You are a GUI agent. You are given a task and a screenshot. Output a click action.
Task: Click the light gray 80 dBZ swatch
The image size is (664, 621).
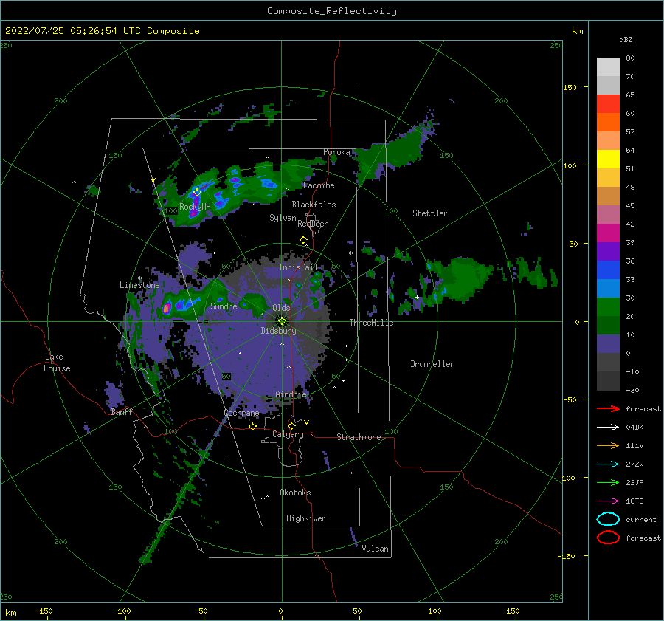(608, 66)
